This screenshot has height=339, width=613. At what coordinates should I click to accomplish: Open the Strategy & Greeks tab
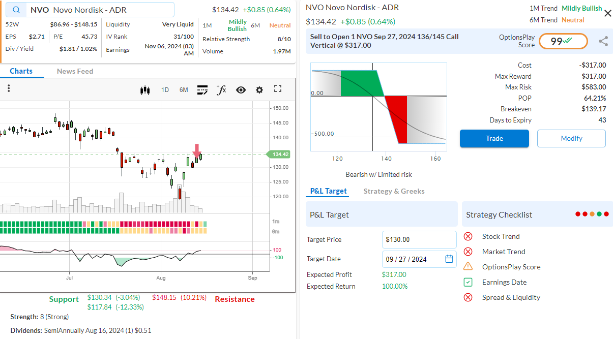pos(394,191)
